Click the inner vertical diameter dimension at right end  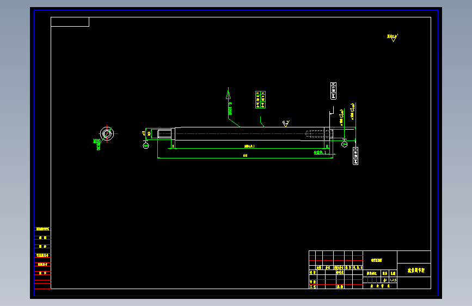pos(342,118)
